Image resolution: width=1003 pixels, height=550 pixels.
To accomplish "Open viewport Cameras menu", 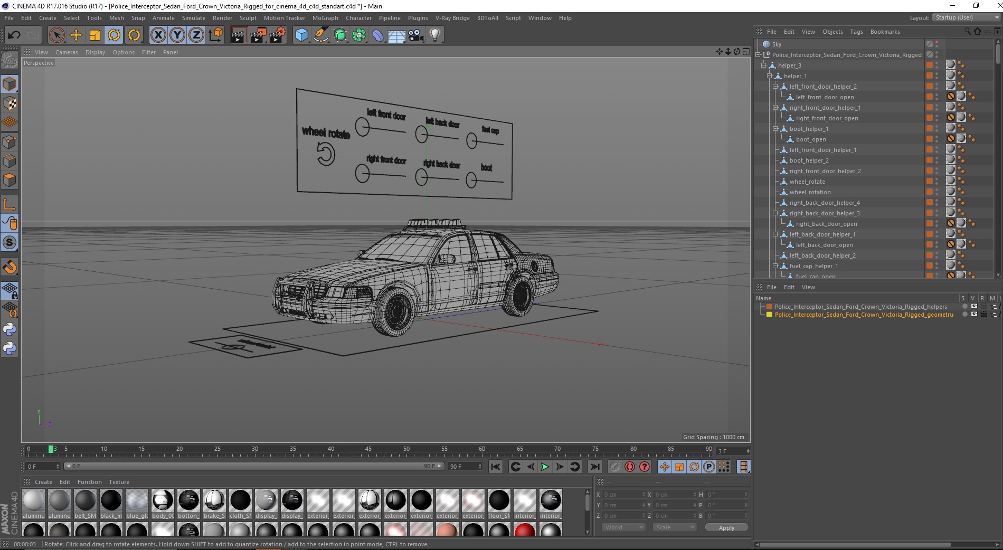I will [67, 52].
